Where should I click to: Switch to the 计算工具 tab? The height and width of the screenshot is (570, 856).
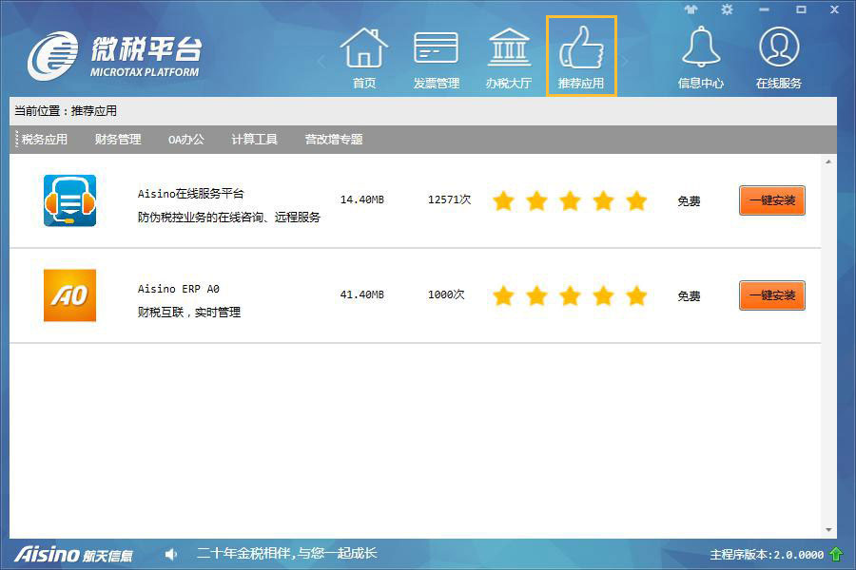tap(253, 139)
